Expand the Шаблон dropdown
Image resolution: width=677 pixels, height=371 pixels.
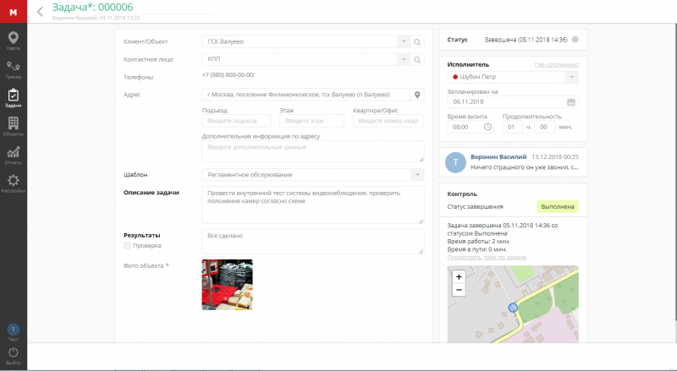[416, 174]
